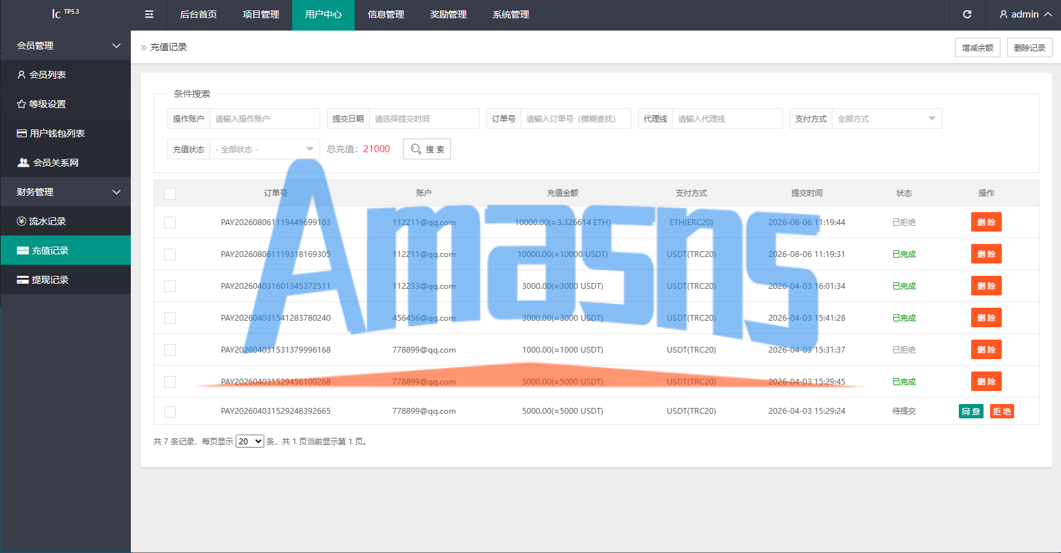Switch to 奖励管理 tab
Screen dimensions: 1061x553
448,15
